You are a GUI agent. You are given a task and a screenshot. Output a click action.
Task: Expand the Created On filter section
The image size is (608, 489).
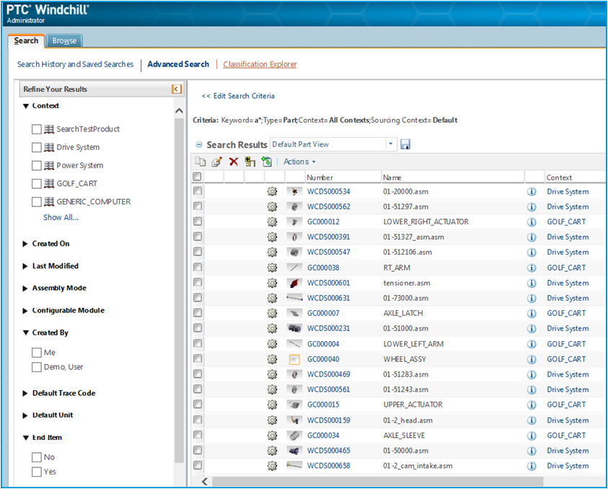point(25,244)
